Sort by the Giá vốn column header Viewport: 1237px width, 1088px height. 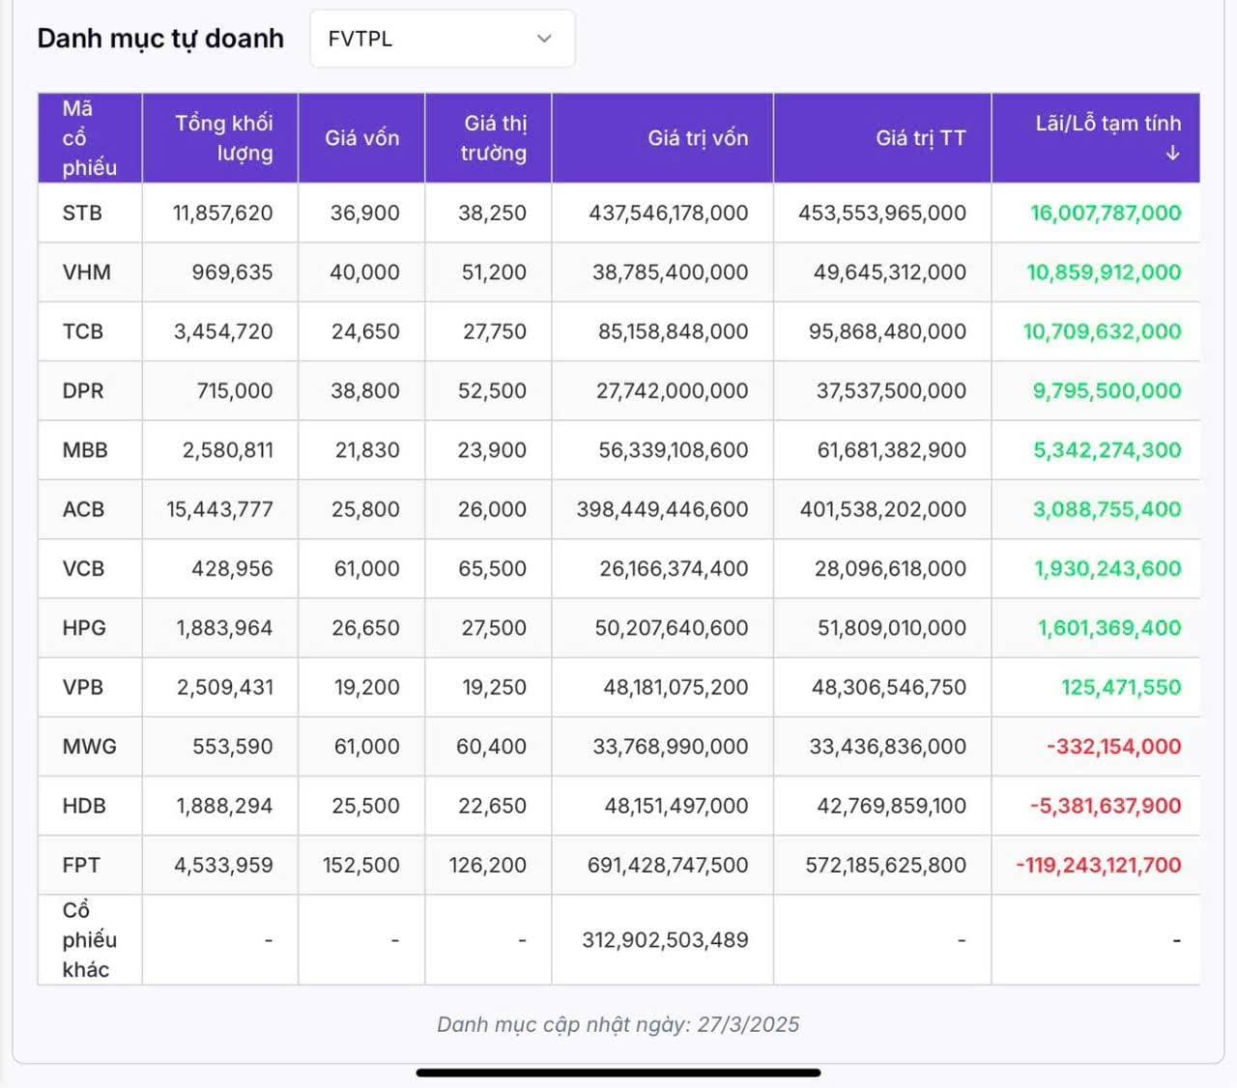point(361,138)
